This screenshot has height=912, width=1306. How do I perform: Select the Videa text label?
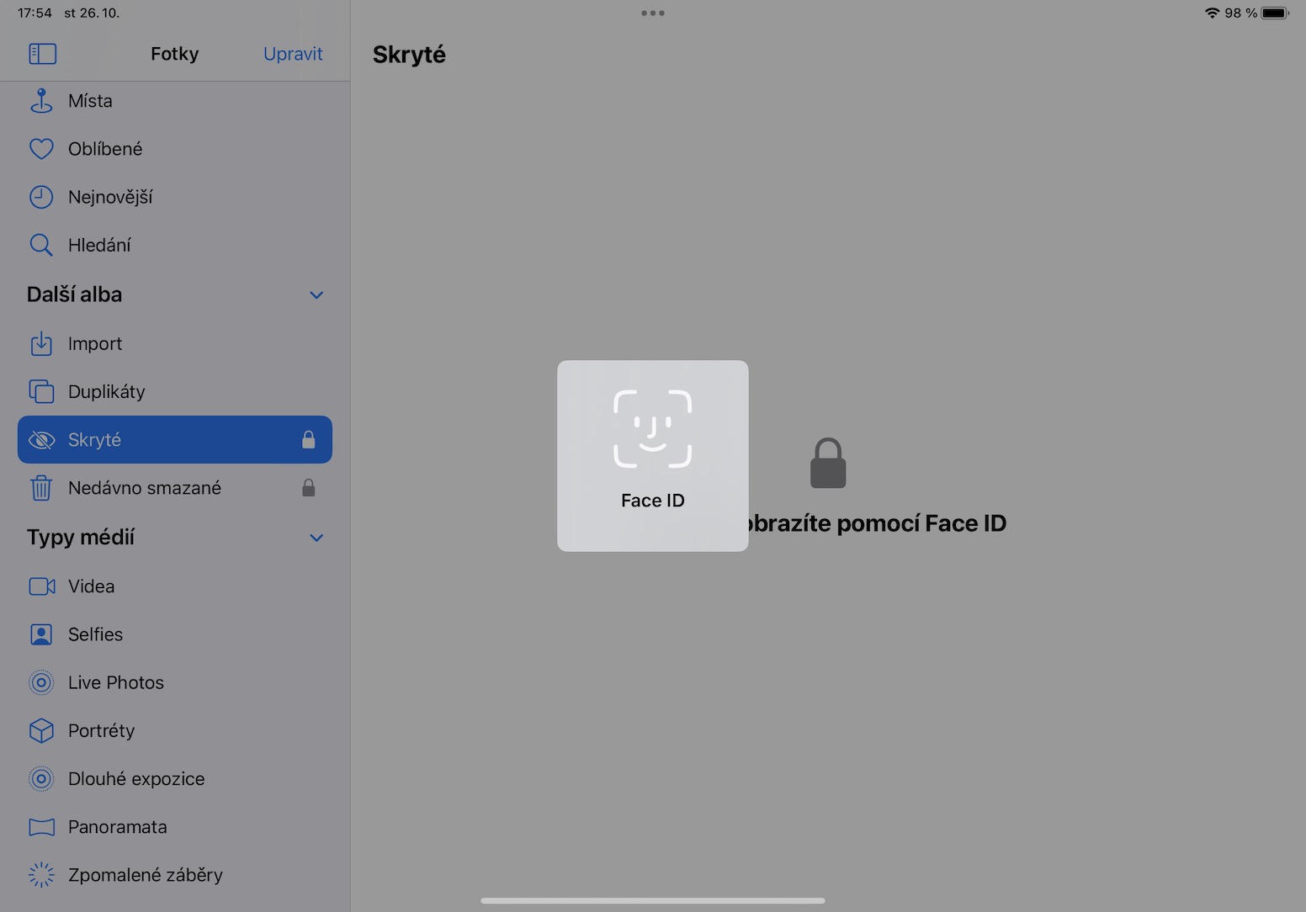coord(91,586)
